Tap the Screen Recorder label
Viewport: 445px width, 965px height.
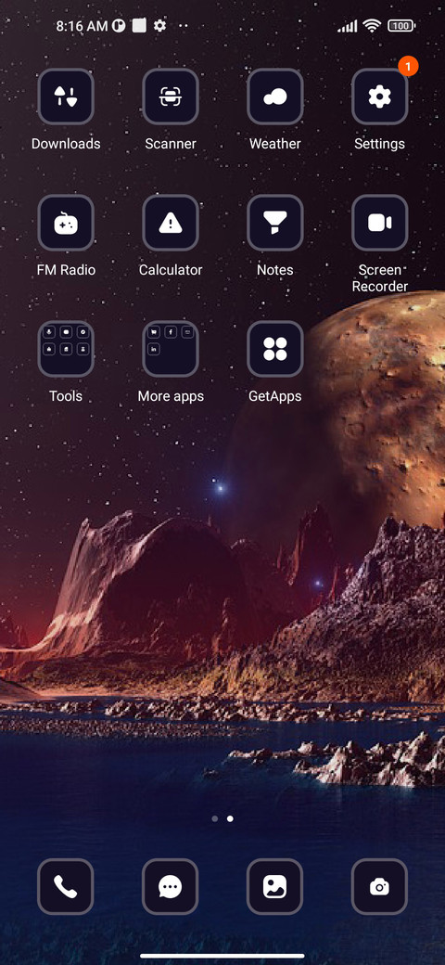point(380,278)
